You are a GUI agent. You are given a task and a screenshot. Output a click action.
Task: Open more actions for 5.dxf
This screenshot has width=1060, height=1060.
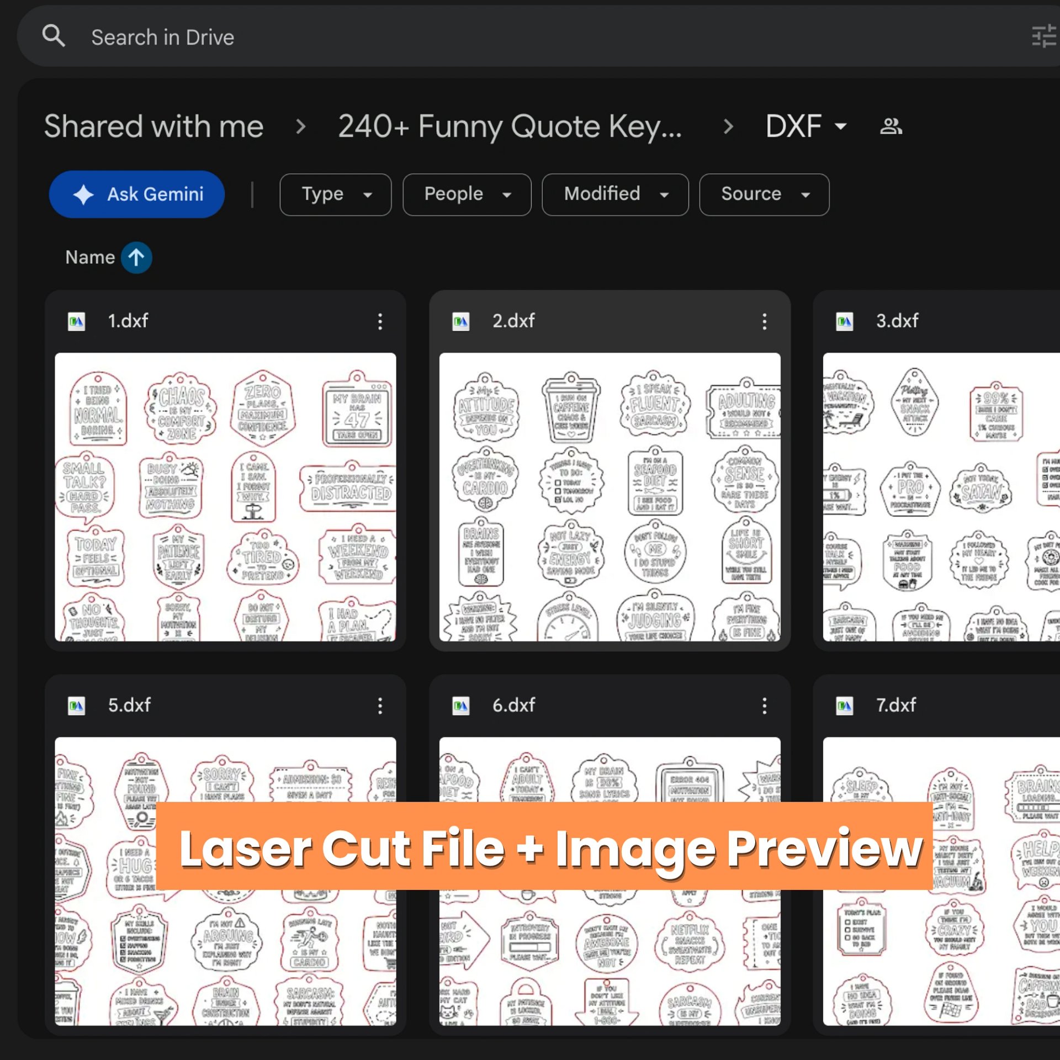[x=380, y=706]
